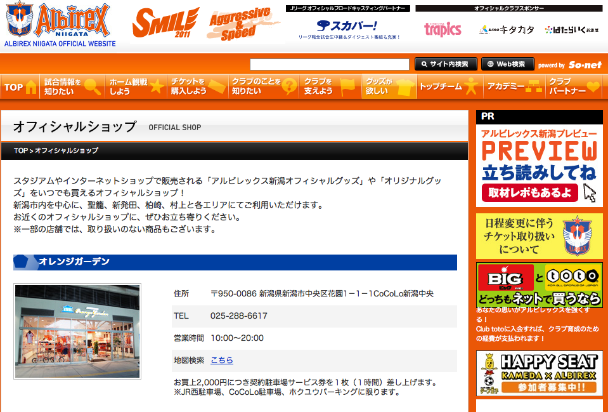
Task: Follow the こちら map search link
Action: pos(222,361)
